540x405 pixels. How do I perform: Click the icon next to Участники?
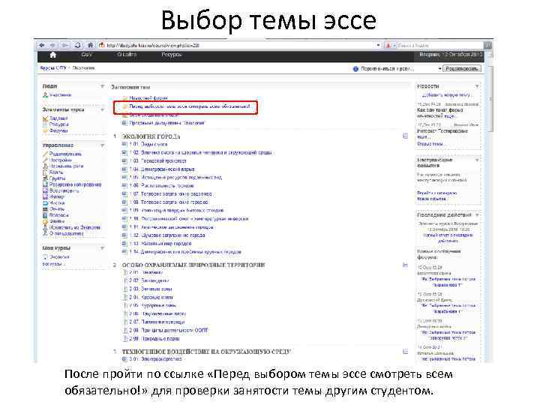(x=45, y=94)
